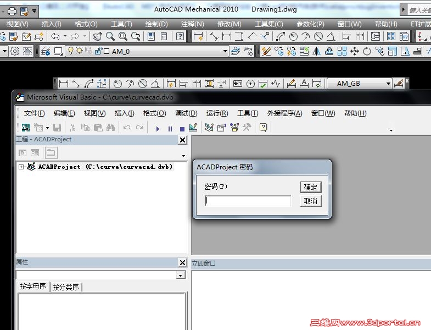Switch to 按分类序 tab
431x330 pixels.
click(66, 287)
